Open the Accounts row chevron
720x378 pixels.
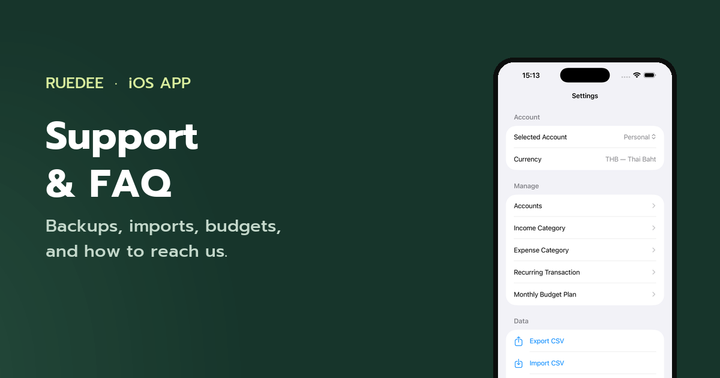(x=653, y=206)
